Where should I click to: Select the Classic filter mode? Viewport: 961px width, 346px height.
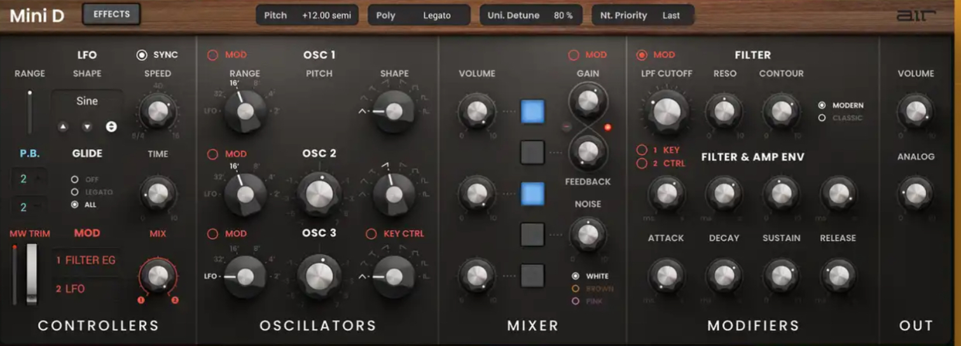(822, 118)
